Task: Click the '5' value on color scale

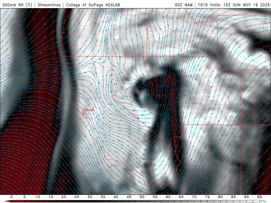Action: (24, 197)
